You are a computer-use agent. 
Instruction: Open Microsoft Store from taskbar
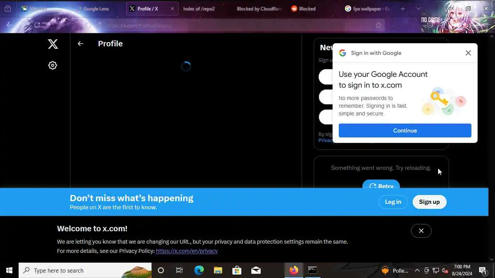237,270
